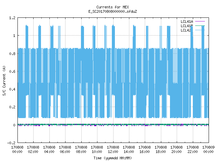Click the y-axis tick value 1.2
The image size is (215, 161).
(12, 18)
